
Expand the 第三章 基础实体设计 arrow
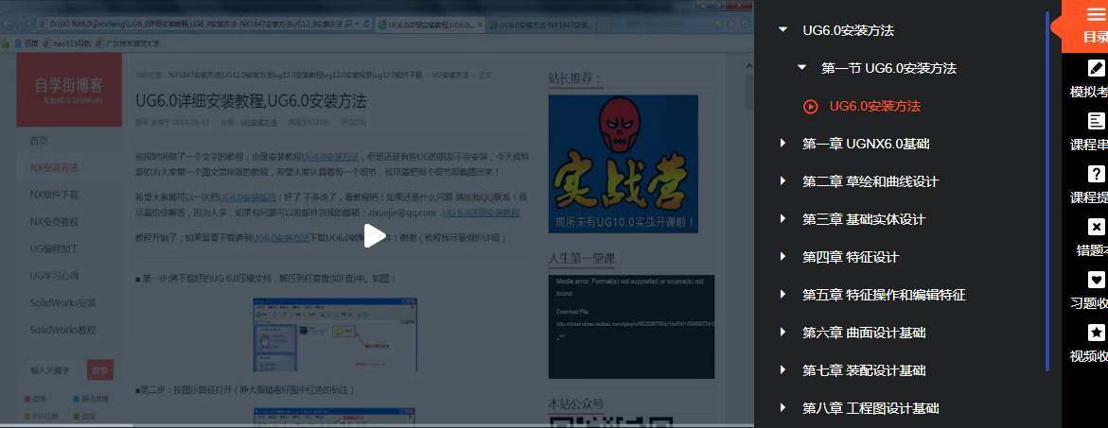783,219
